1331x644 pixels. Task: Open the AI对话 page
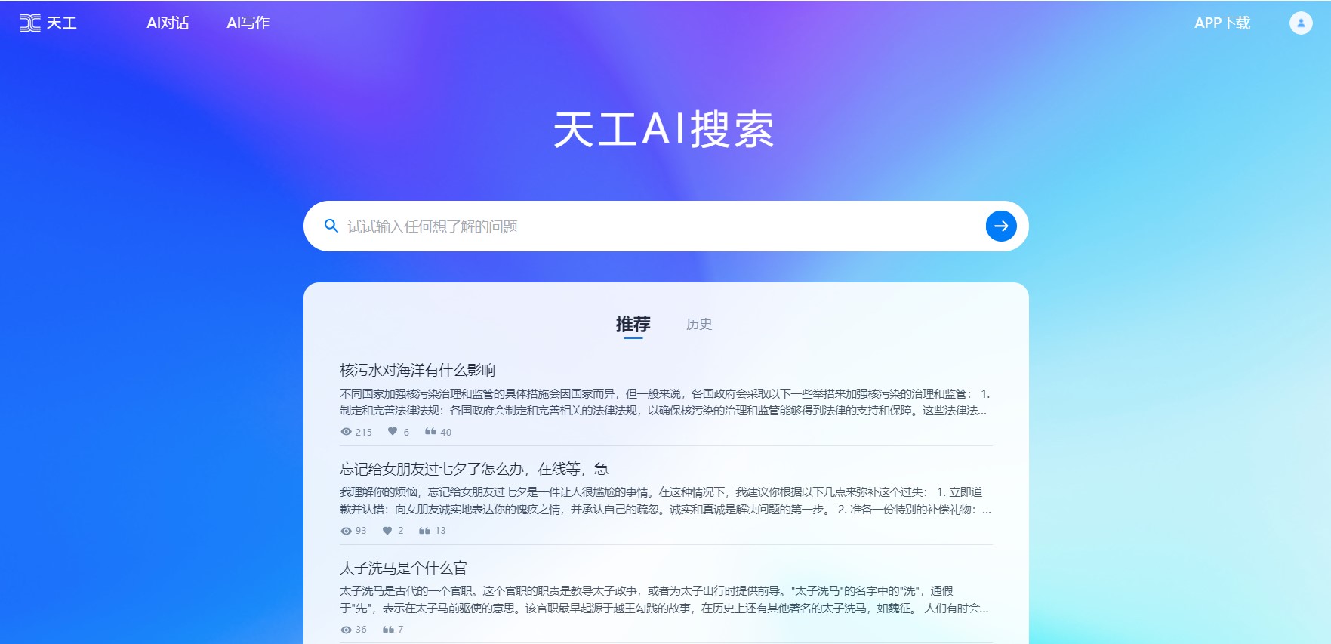168,23
